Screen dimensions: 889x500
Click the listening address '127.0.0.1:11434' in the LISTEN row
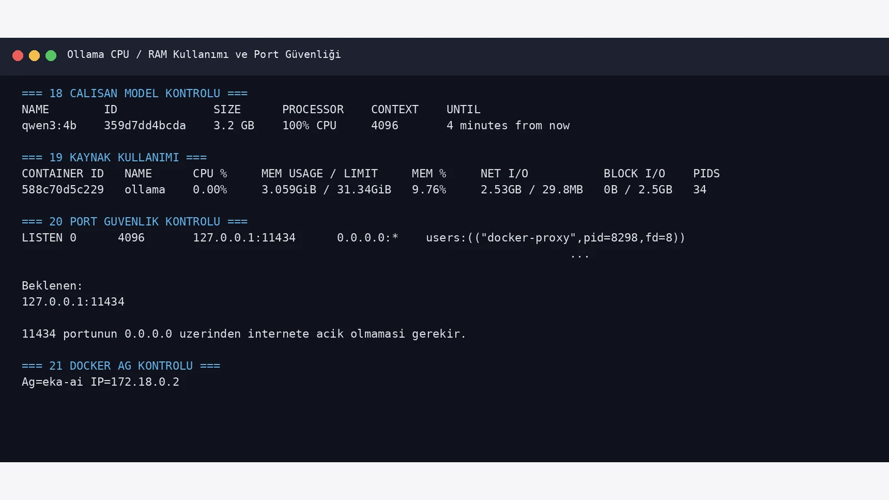tap(244, 238)
